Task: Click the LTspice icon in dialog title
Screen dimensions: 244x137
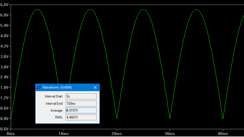Action: (39, 87)
